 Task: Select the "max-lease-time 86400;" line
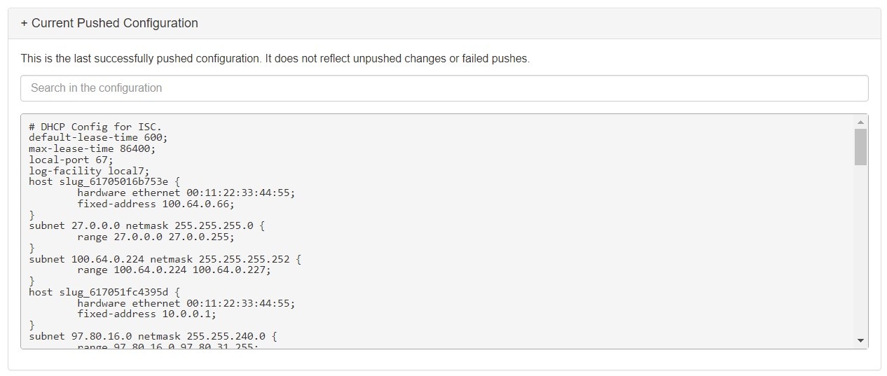92,148
